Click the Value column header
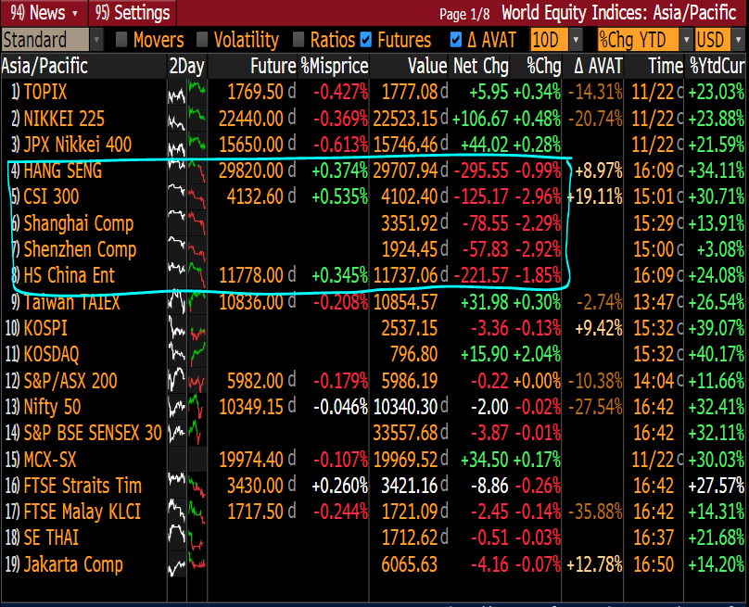749x607 pixels. click(427, 66)
